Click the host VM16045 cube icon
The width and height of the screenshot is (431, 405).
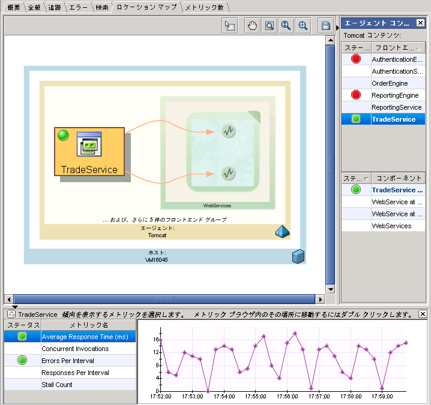tap(298, 256)
